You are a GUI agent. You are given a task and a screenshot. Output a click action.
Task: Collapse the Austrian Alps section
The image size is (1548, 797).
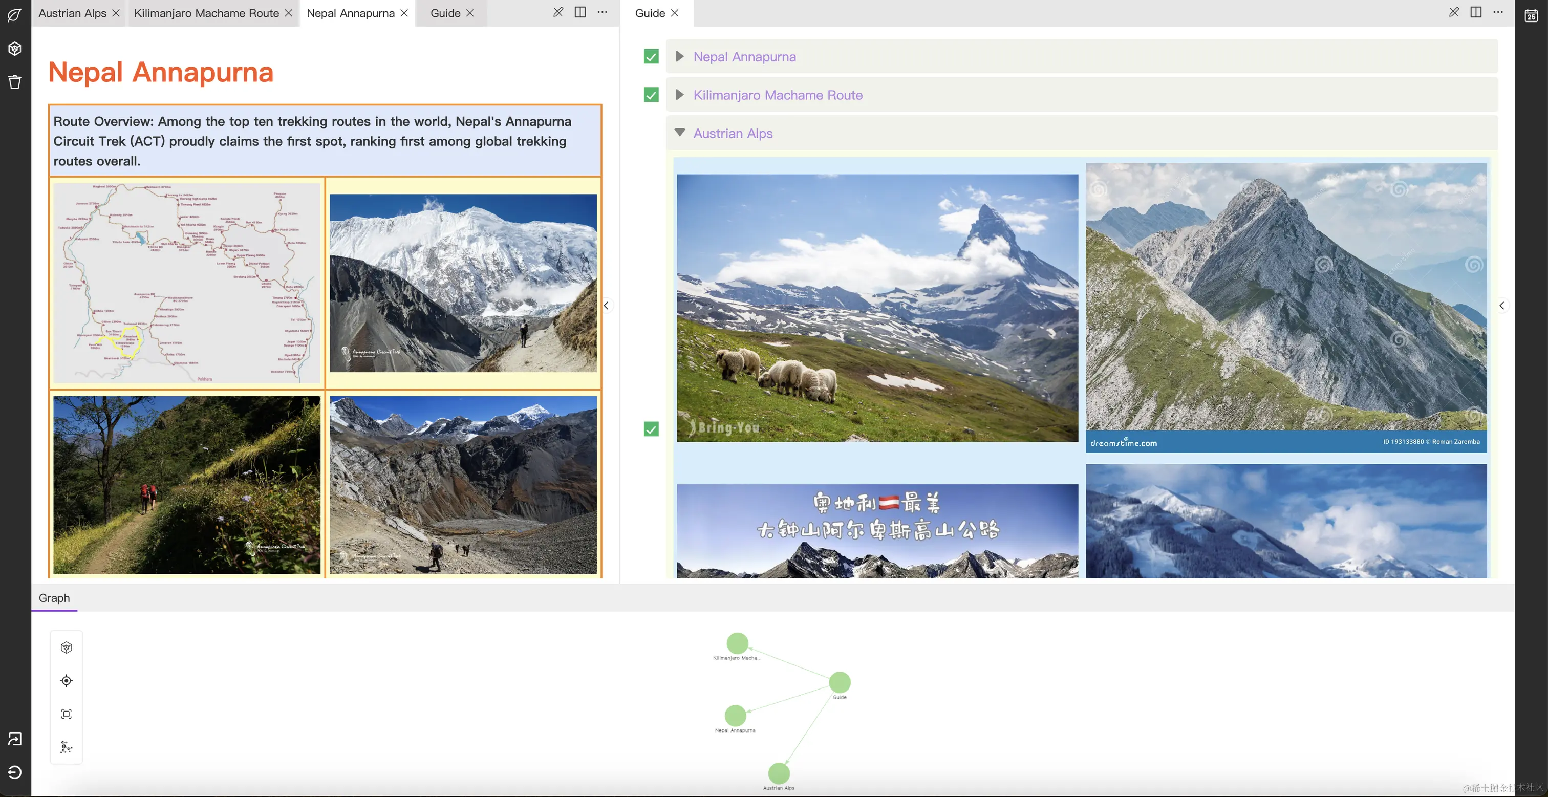click(680, 133)
